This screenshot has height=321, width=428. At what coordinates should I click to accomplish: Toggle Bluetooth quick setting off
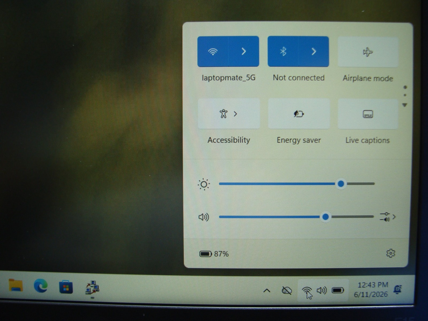(x=283, y=51)
